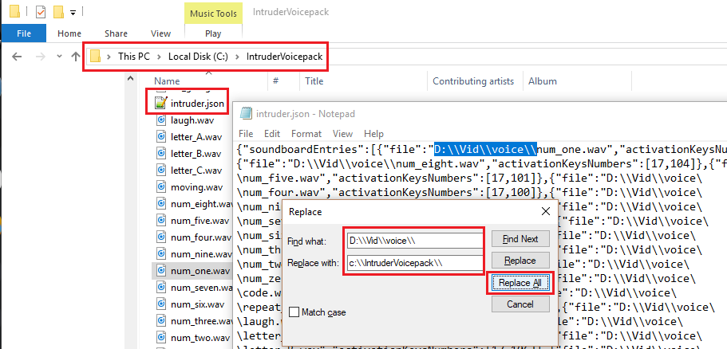This screenshot has width=727, height=349.
Task: Expand the chevron before This PC breadcrumb
Action: [x=109, y=57]
